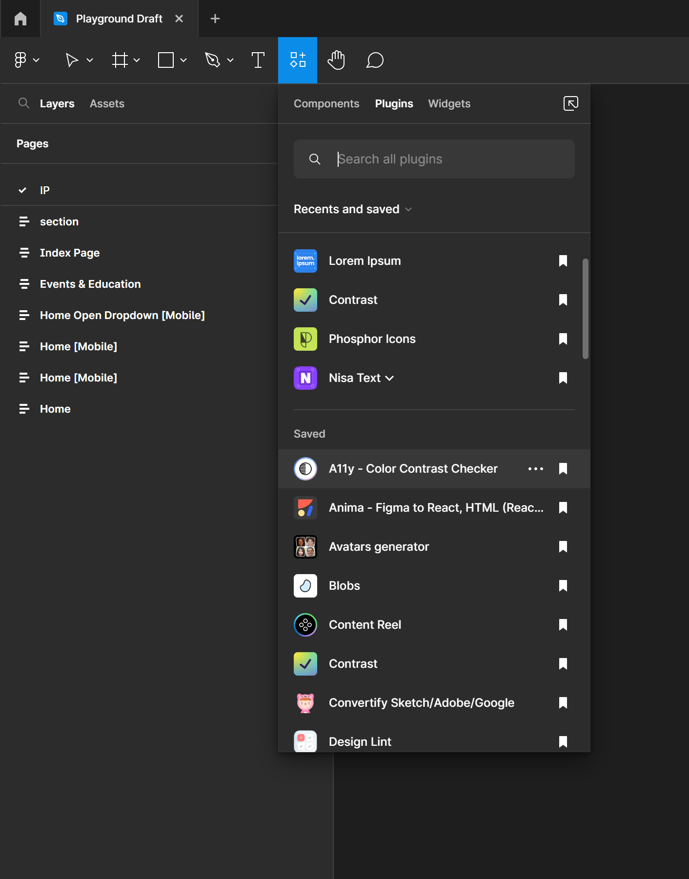This screenshot has width=689, height=879.
Task: Click the Avatars generator plugin icon
Action: (x=305, y=547)
